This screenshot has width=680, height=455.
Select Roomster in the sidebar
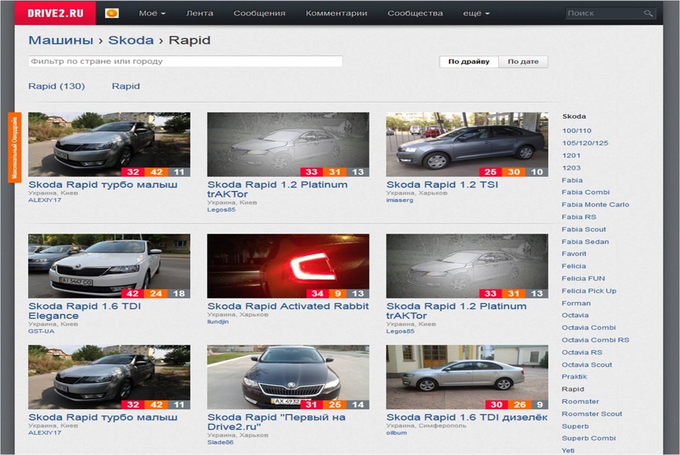tap(580, 402)
